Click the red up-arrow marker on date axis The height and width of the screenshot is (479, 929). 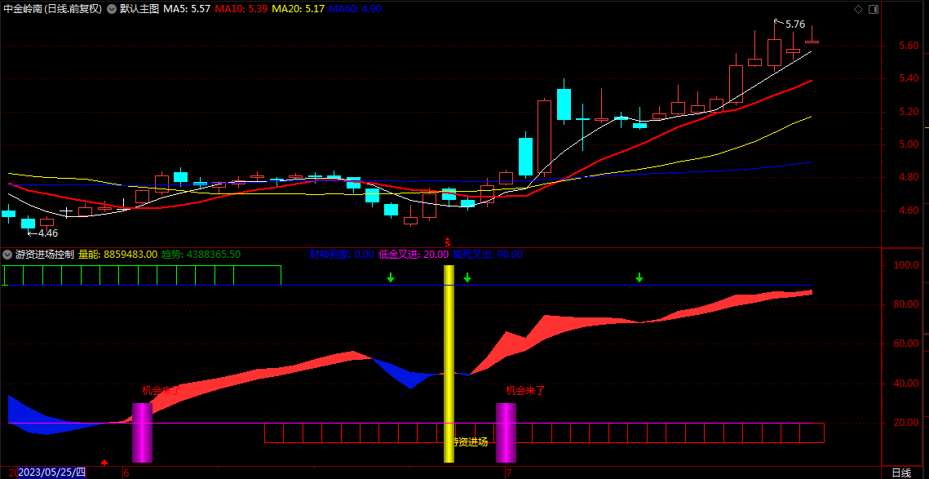pyautogui.click(x=105, y=462)
